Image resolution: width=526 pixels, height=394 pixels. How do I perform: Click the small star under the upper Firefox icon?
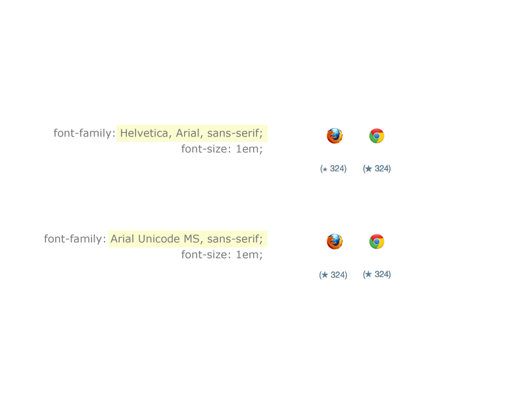(x=325, y=169)
